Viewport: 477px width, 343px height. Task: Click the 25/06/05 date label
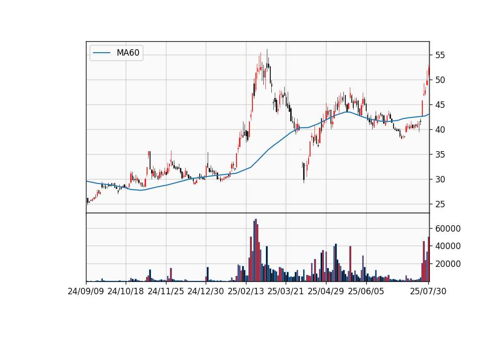pos(366,291)
